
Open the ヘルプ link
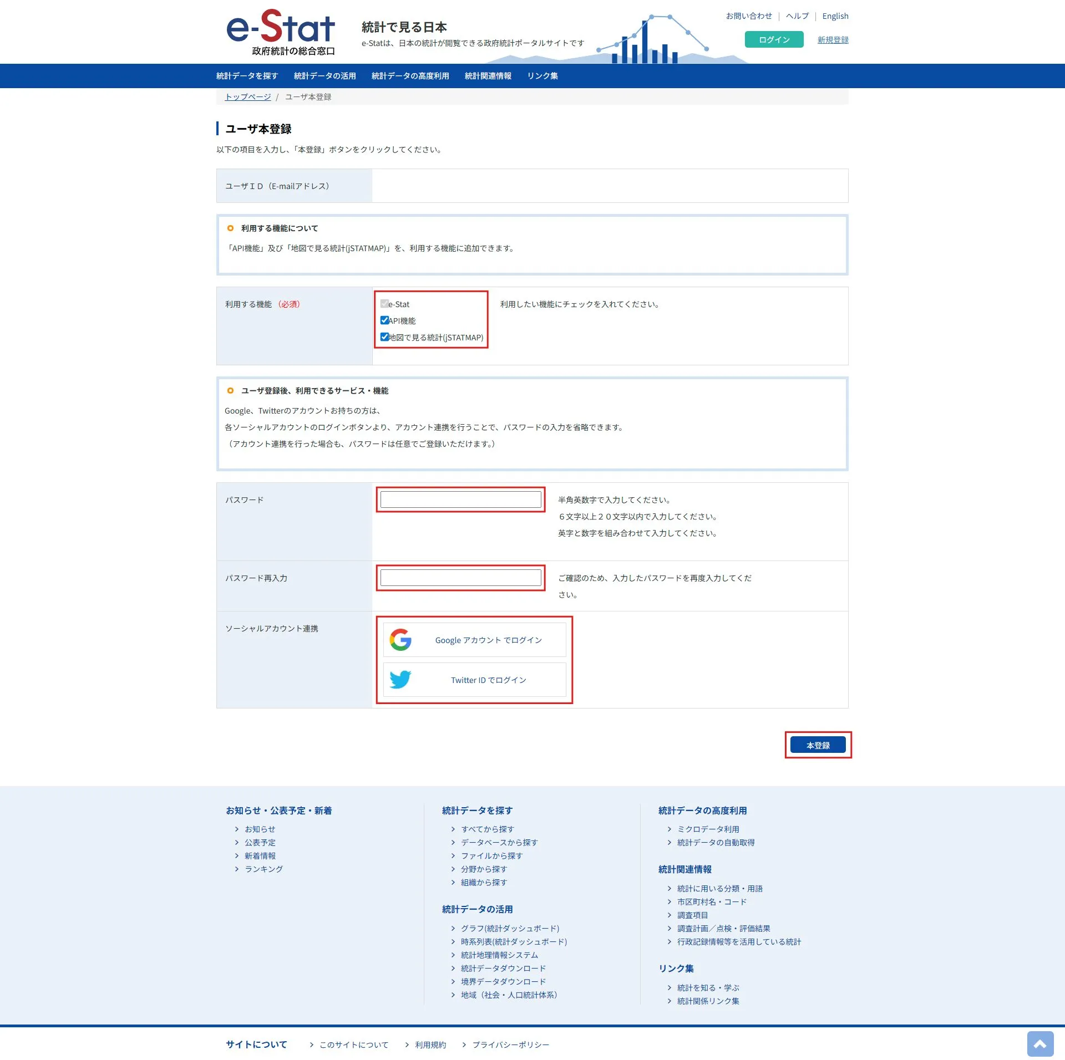point(797,16)
